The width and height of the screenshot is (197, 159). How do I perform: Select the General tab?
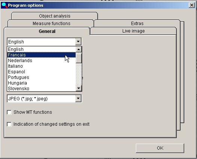(47, 31)
